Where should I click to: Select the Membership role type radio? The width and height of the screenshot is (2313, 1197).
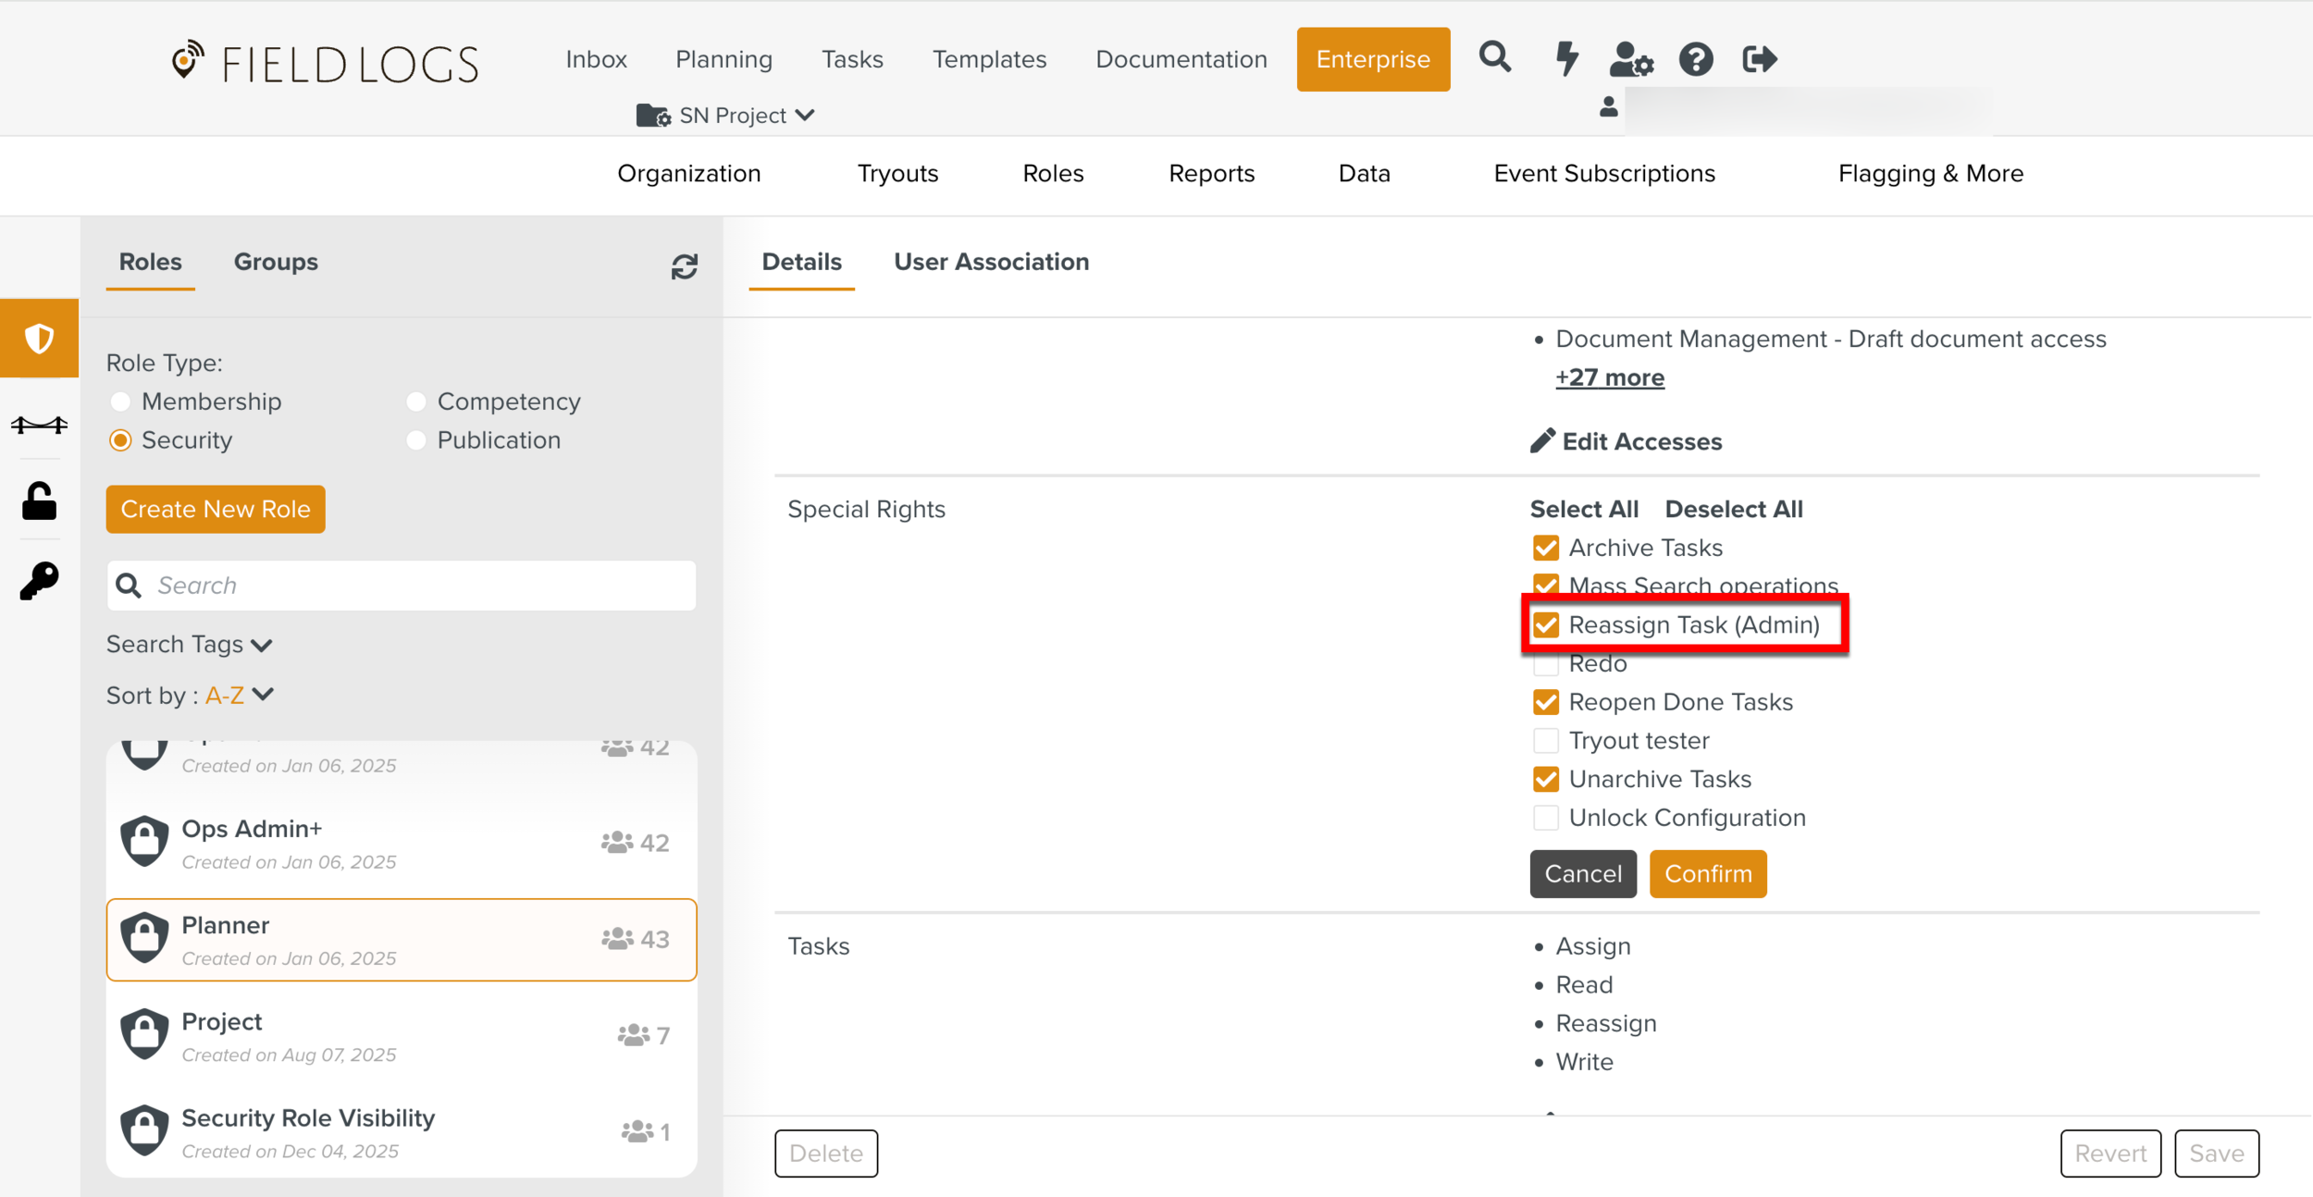(x=120, y=401)
